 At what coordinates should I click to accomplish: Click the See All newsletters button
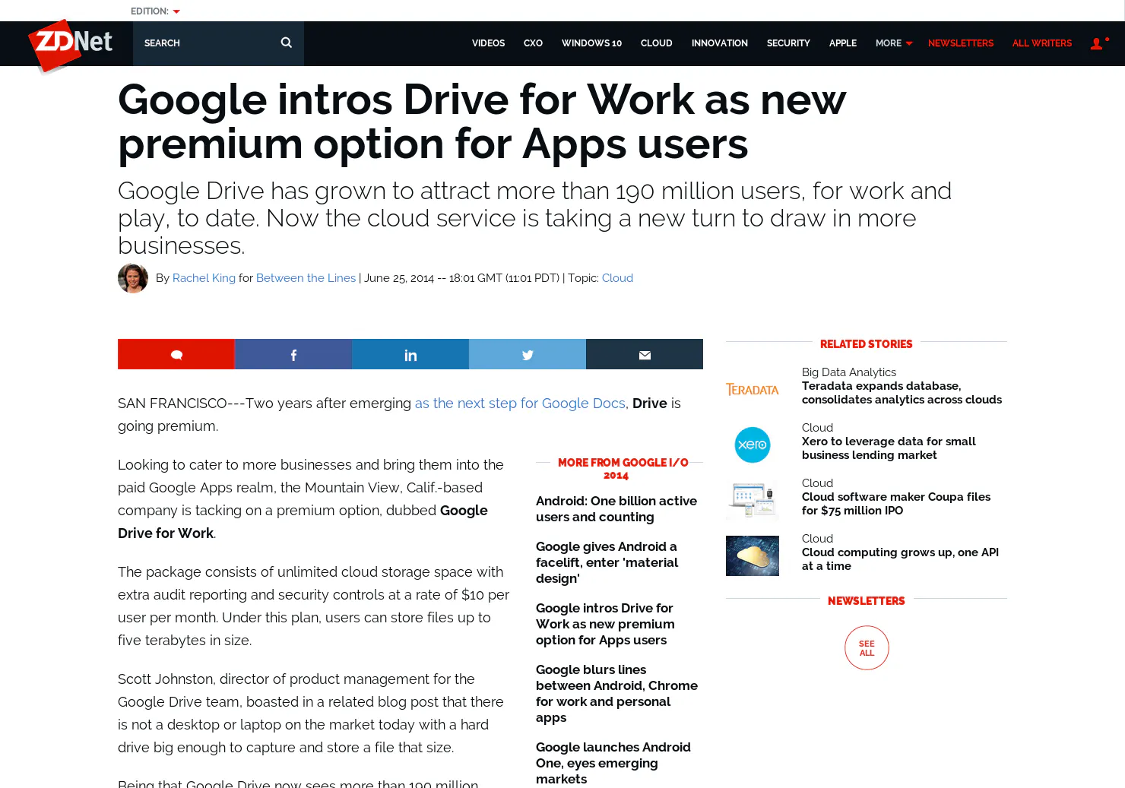[867, 648]
